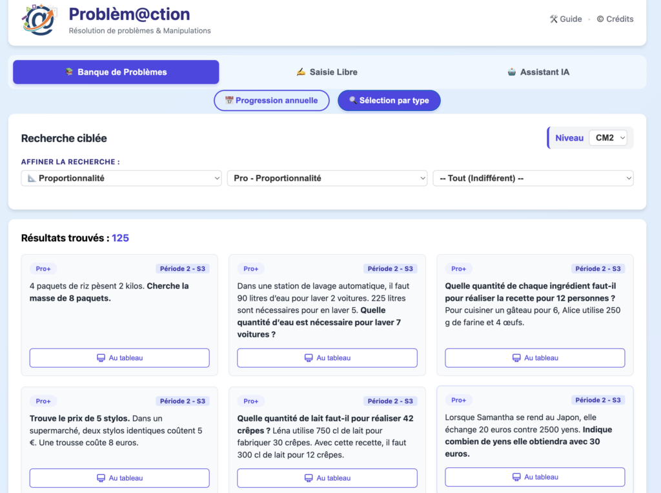Viewport: 661px width, 493px height.
Task: Click the copyright icon beside Crédits
Action: tap(600, 19)
